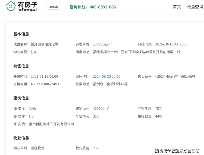Click the hotline number 400-8592-686

pos(103,7)
